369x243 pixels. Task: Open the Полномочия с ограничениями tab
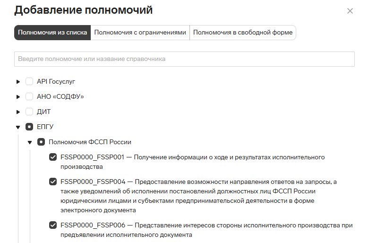[140, 33]
